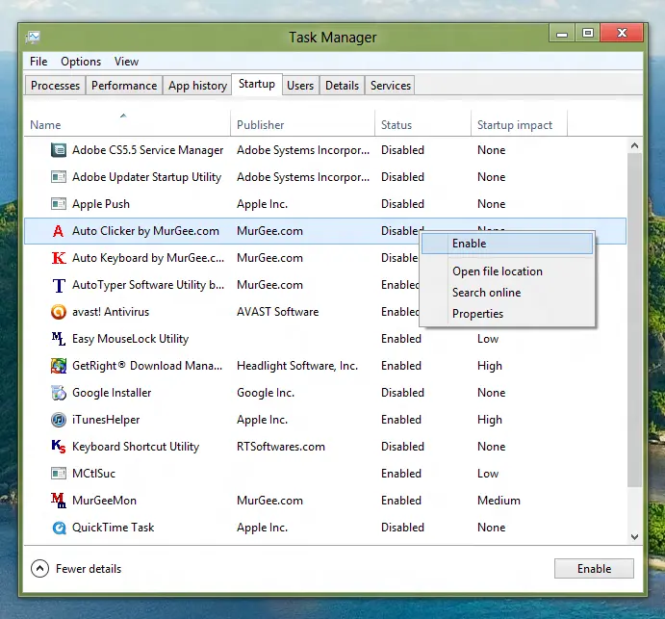Click the High impact value for iTunesHelper
The image size is (665, 619).
tap(490, 420)
